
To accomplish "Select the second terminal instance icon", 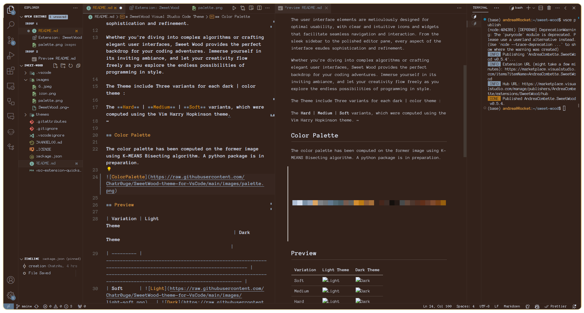I will pyautogui.click(x=474, y=23).
